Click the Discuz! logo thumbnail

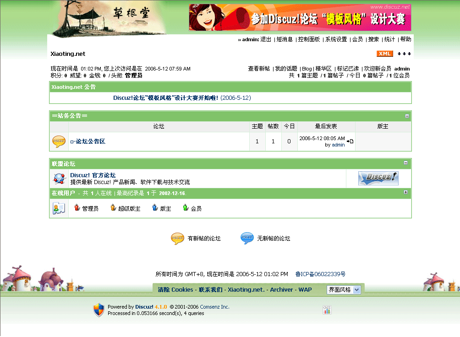point(378,178)
